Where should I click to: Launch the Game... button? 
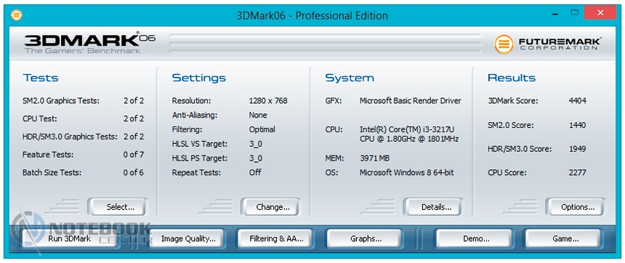click(564, 239)
